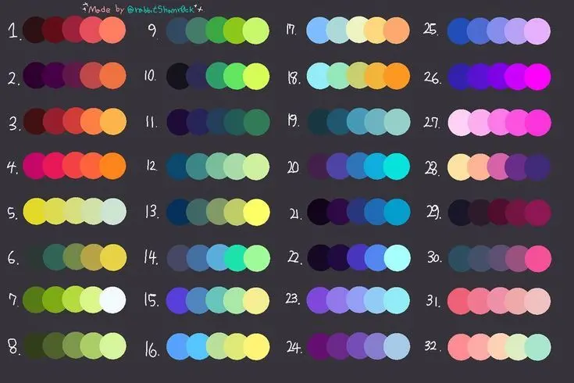Pick the yellow-lime swatch in palette 10

256,77
